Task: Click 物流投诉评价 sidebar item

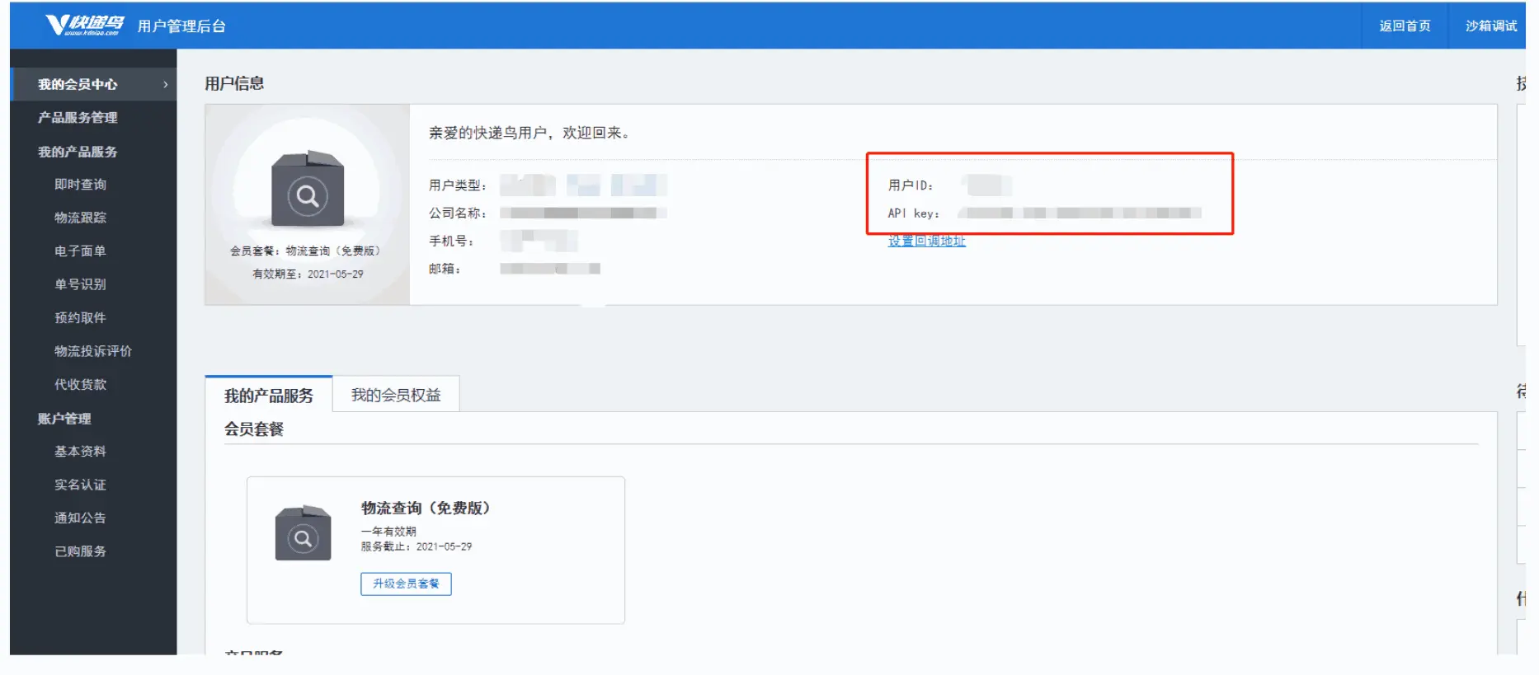Action: coord(92,351)
